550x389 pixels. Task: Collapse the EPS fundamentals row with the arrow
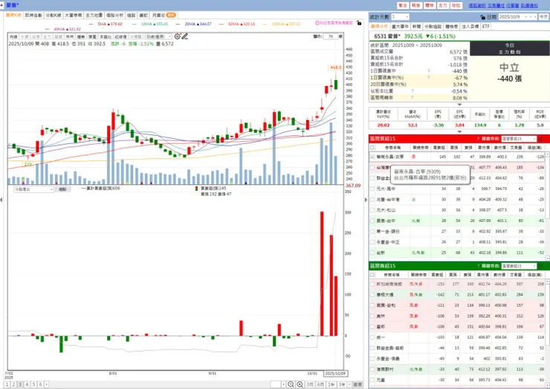pyautogui.click(x=459, y=131)
